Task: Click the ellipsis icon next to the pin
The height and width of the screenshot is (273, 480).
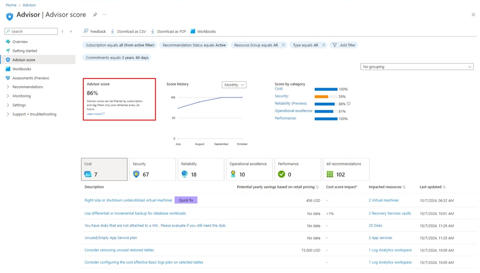Action: pyautogui.click(x=104, y=15)
